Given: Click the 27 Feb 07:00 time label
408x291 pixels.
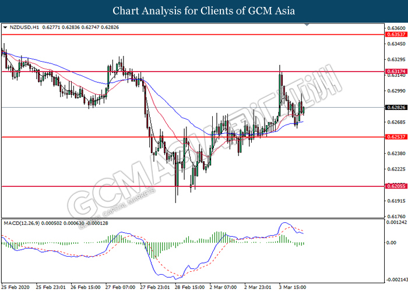Looking at the screenshot, I should pos(120,287).
